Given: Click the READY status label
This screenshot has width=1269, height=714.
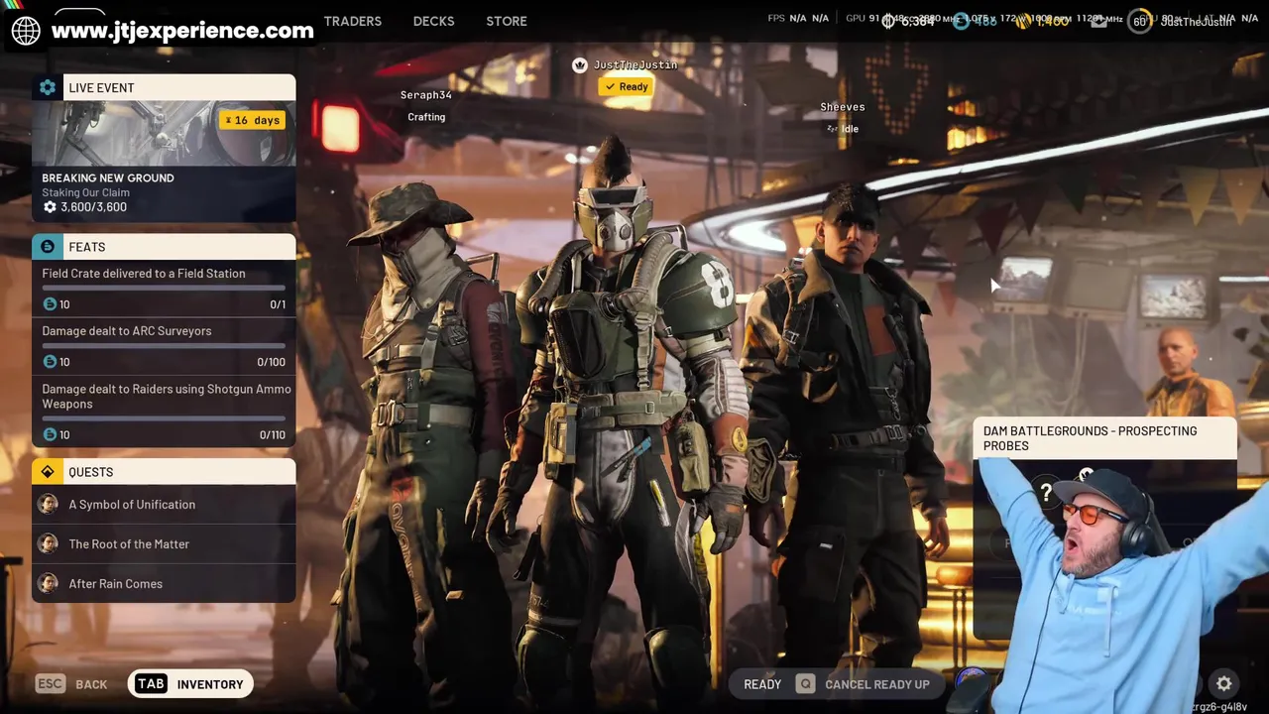Looking at the screenshot, I should (x=762, y=684).
